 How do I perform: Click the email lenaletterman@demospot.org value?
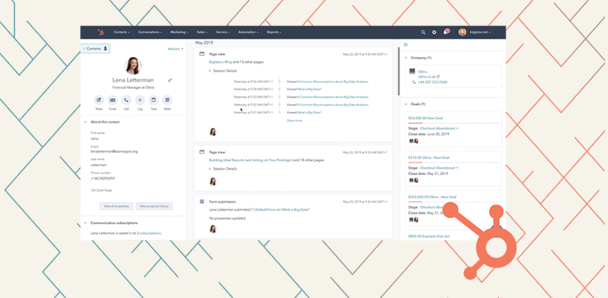point(114,151)
